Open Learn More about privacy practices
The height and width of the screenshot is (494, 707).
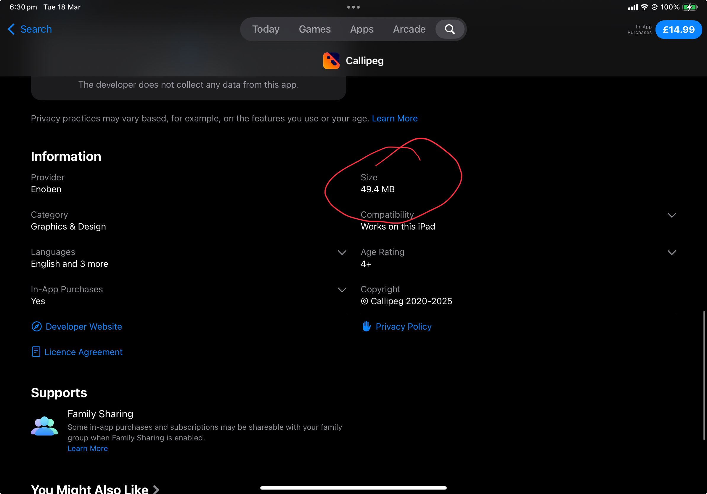(x=394, y=118)
